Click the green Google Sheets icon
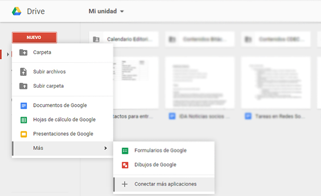This screenshot has width=321, height=196. 24,120
